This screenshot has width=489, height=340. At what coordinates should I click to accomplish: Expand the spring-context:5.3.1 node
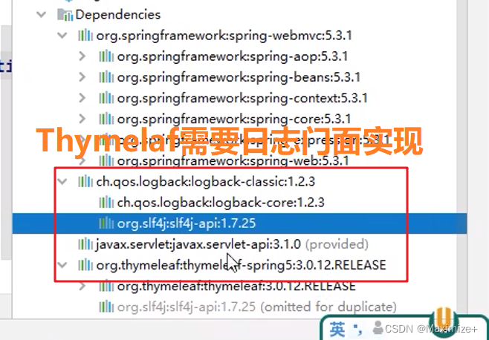pyautogui.click(x=82, y=98)
